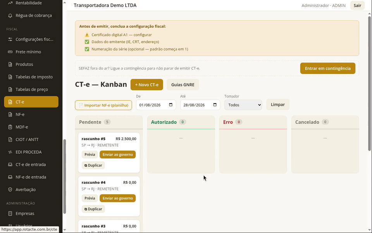Click the inbox icon beside CT-e de entrada

[x=10, y=165]
